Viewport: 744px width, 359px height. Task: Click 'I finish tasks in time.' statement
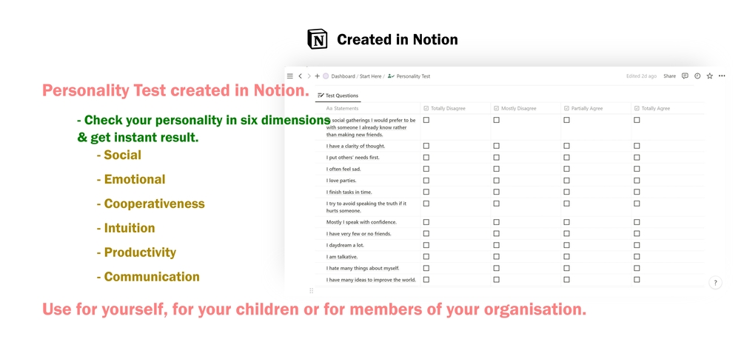(x=349, y=192)
